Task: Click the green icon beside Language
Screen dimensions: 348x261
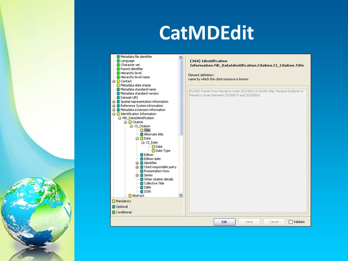Action: 118,61
